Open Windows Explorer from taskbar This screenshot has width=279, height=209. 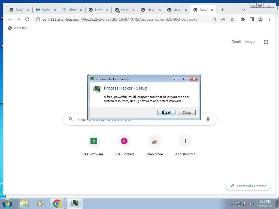pyautogui.click(x=24, y=204)
